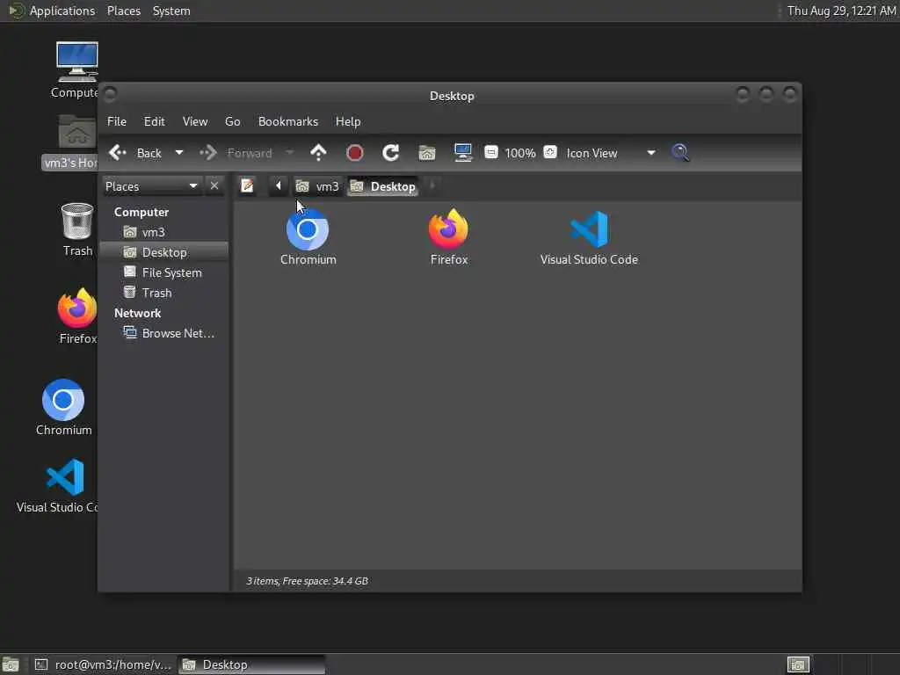Image resolution: width=900 pixels, height=675 pixels.
Task: Zoom in with the plus icon
Action: pyautogui.click(x=550, y=152)
